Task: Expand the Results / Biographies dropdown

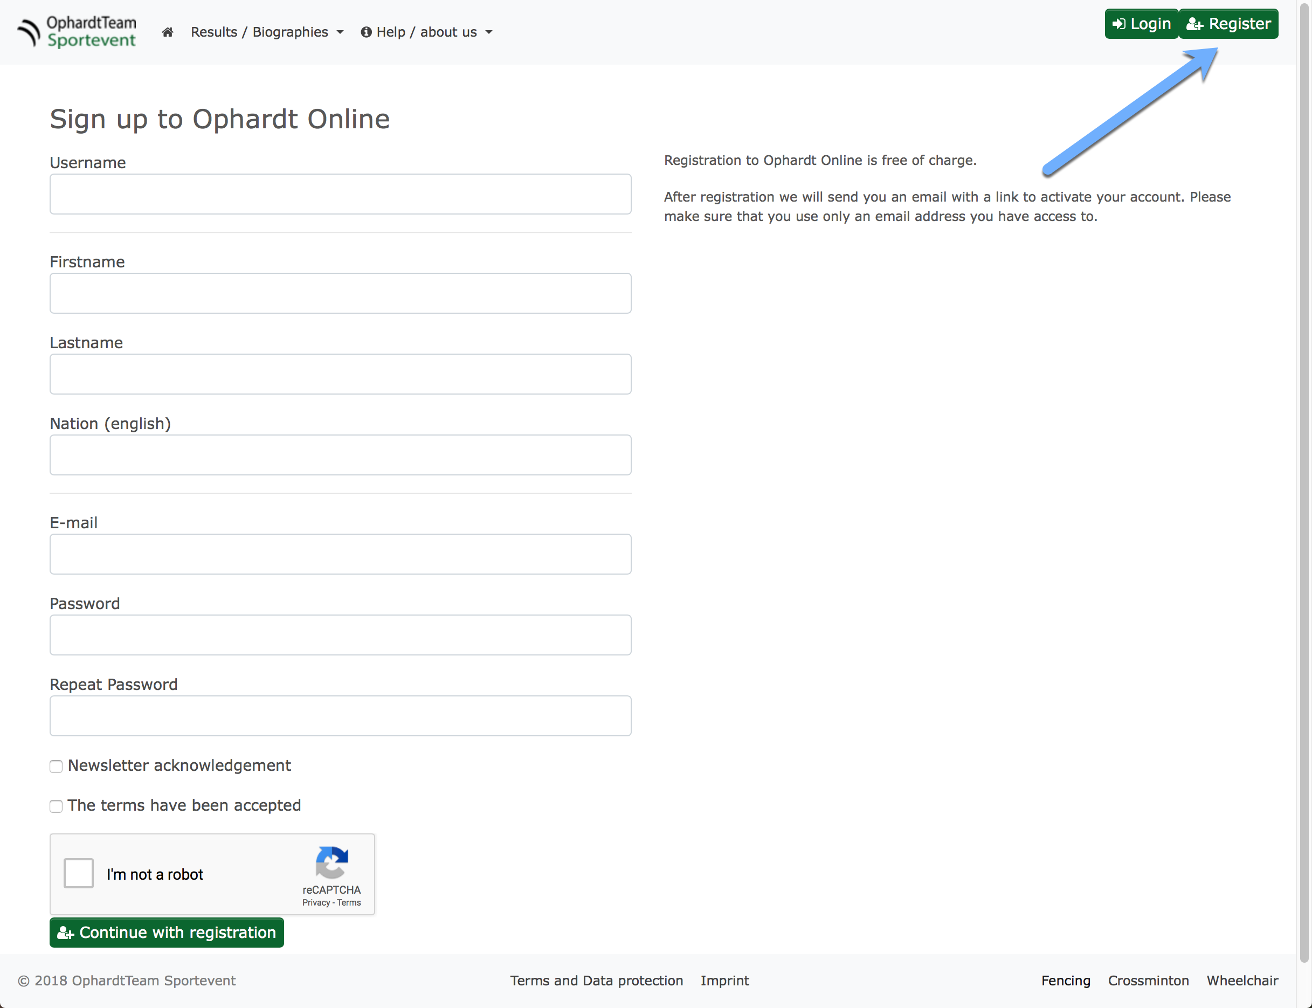Action: tap(267, 32)
